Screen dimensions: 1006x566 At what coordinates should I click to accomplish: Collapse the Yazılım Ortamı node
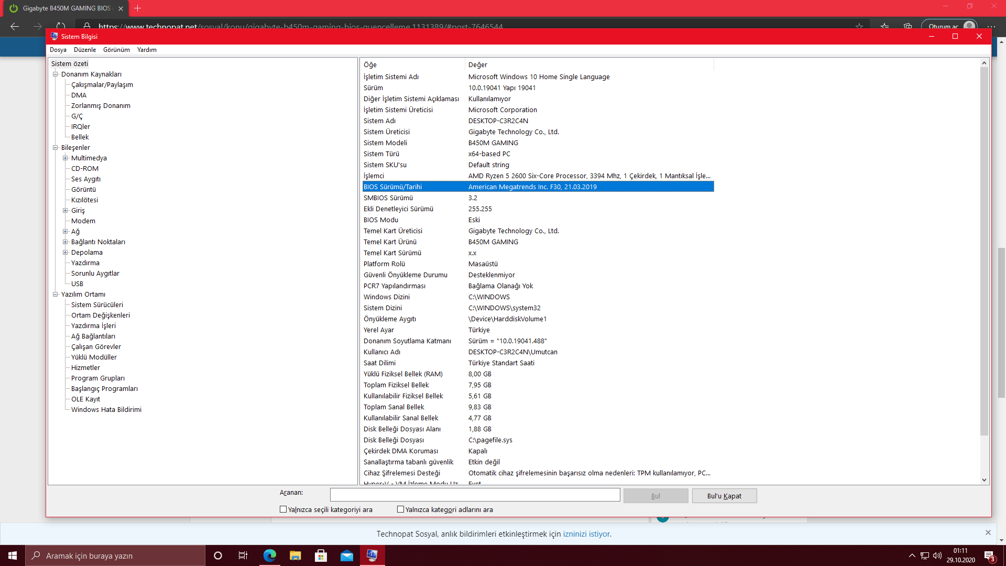click(x=55, y=295)
